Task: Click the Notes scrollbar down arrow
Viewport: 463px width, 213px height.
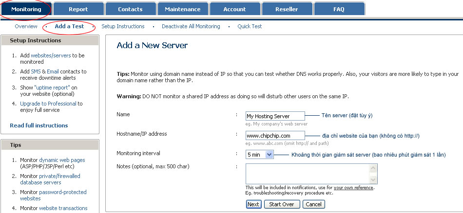Action: (373, 180)
